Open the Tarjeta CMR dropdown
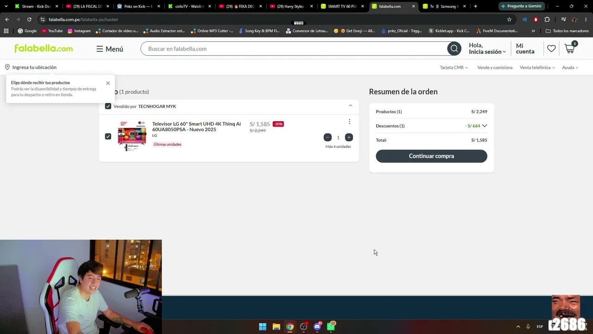Screen dimensions: 593x334 [x=454, y=68]
